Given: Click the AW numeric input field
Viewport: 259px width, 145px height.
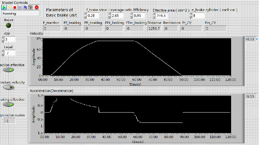Looking at the screenshot, I should (x=10, y=39).
